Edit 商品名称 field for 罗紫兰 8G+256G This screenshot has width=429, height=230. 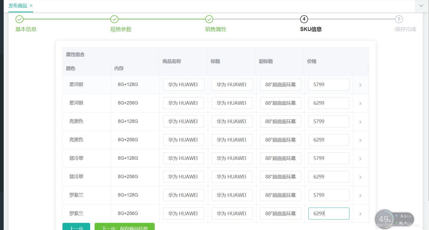pos(184,213)
